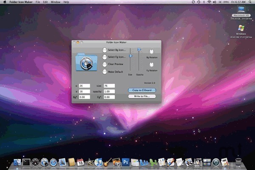Open the Terminal icon in the dock
This screenshot has height=170, width=255.
tap(26, 162)
